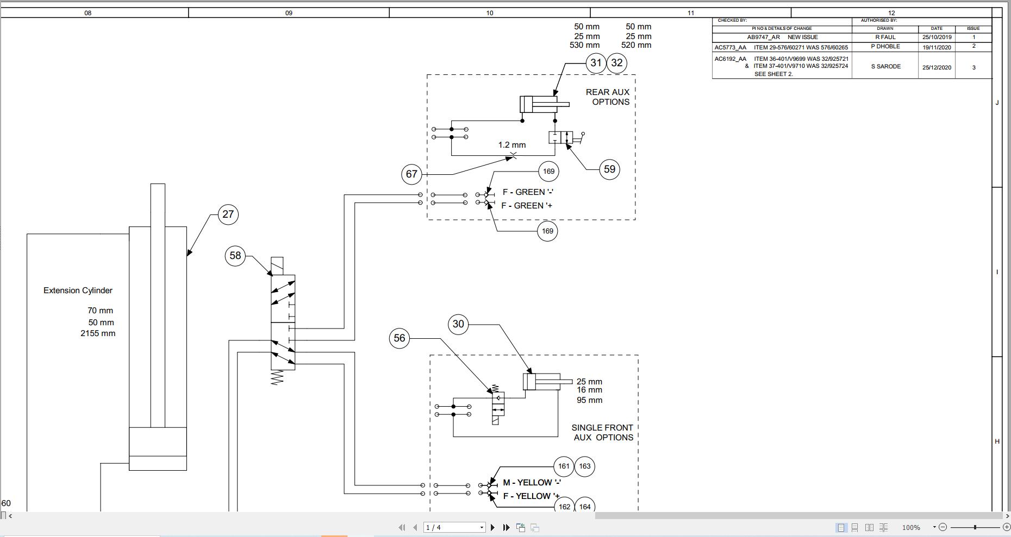
Task: Click item balloon 30
Action: point(458,324)
